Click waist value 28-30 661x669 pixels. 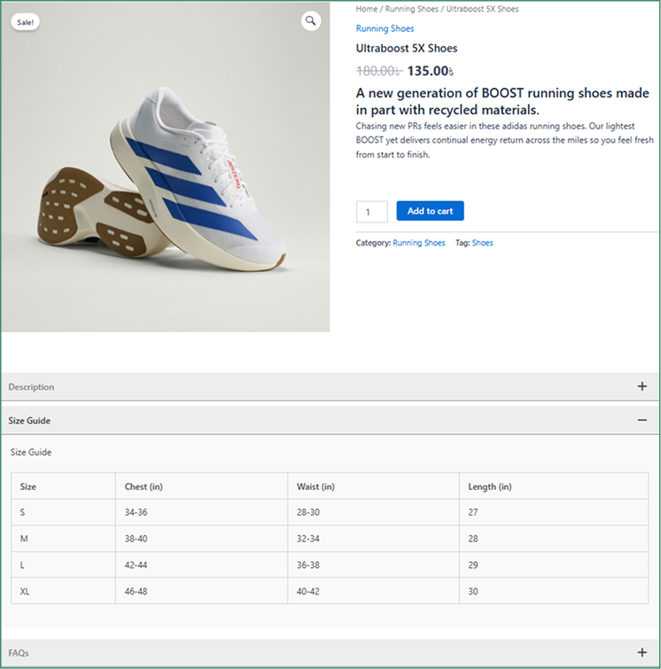point(308,512)
